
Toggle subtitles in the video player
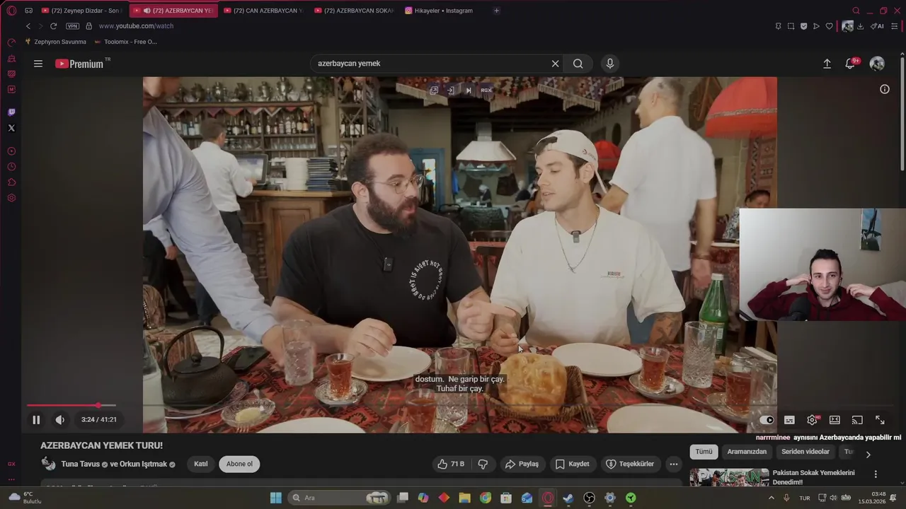click(x=789, y=420)
